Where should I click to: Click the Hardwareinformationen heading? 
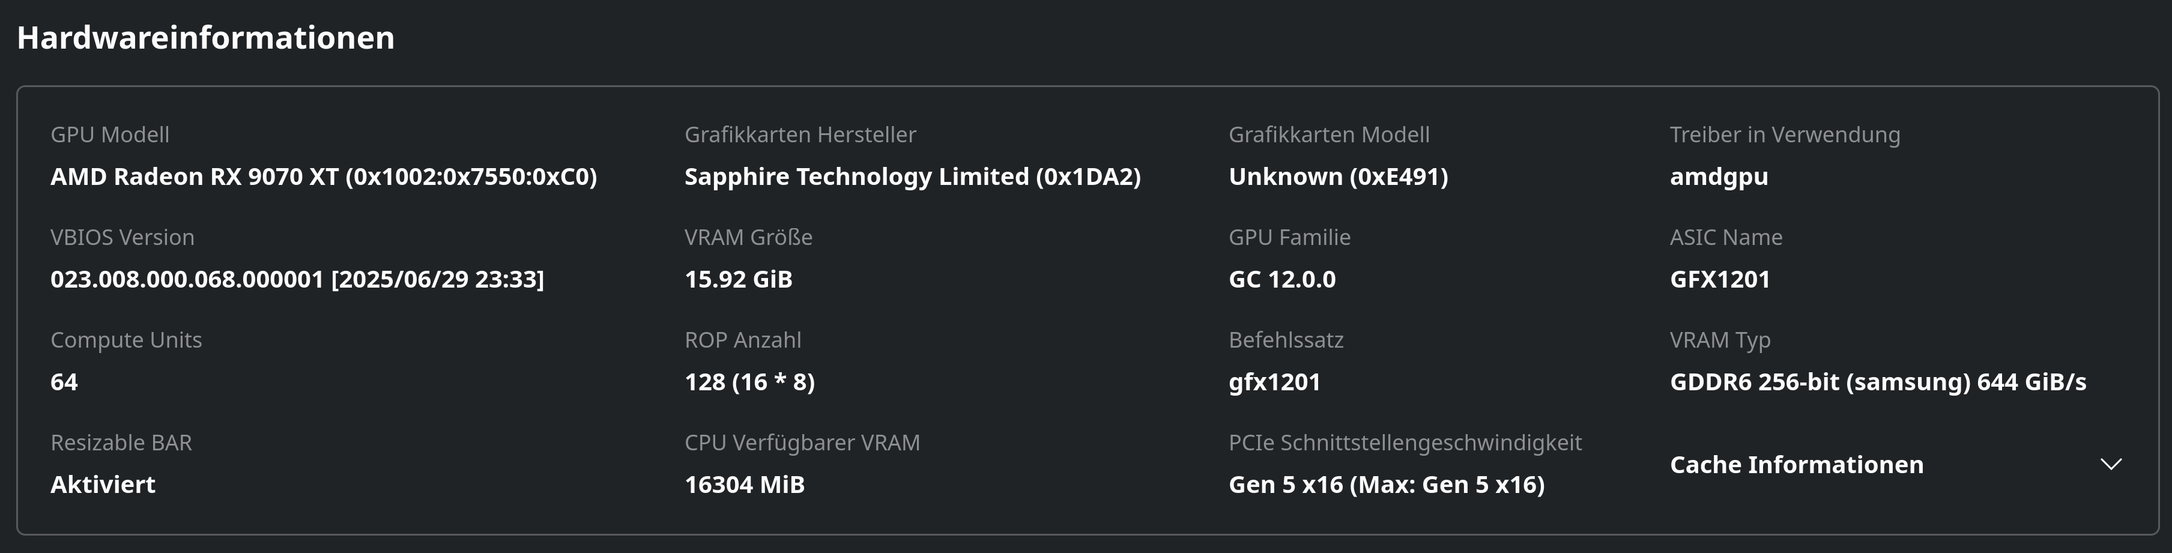pyautogui.click(x=206, y=38)
